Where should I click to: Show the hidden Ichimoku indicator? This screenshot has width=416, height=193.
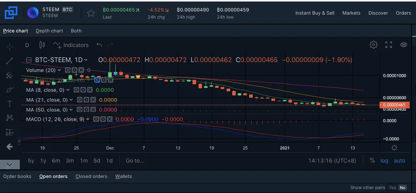click(97, 79)
